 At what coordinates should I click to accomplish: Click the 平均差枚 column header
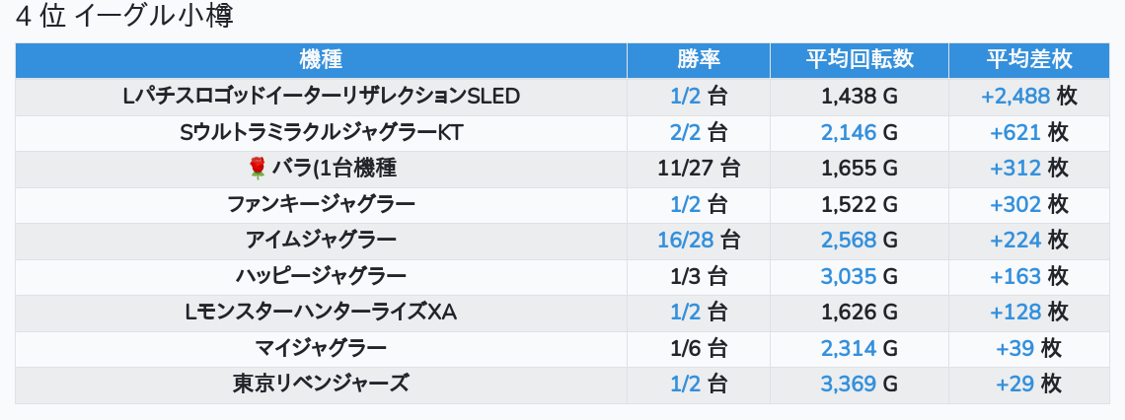tap(1029, 59)
